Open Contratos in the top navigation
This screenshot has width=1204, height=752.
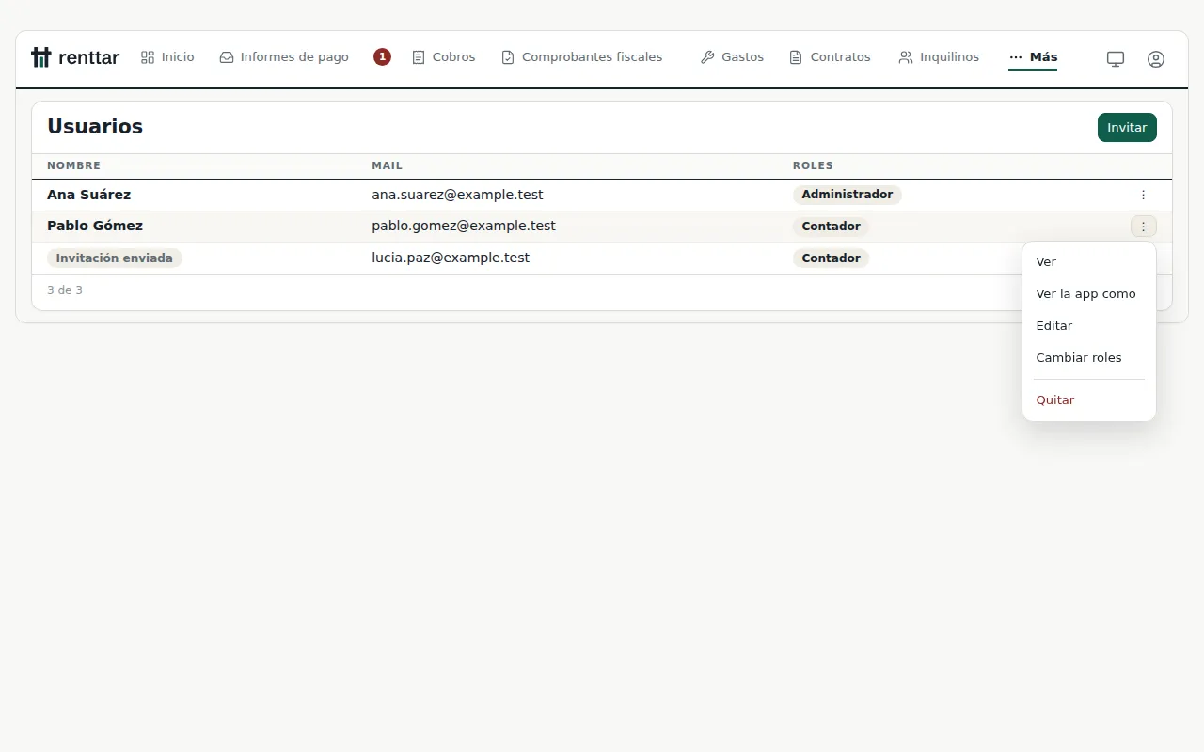(830, 57)
